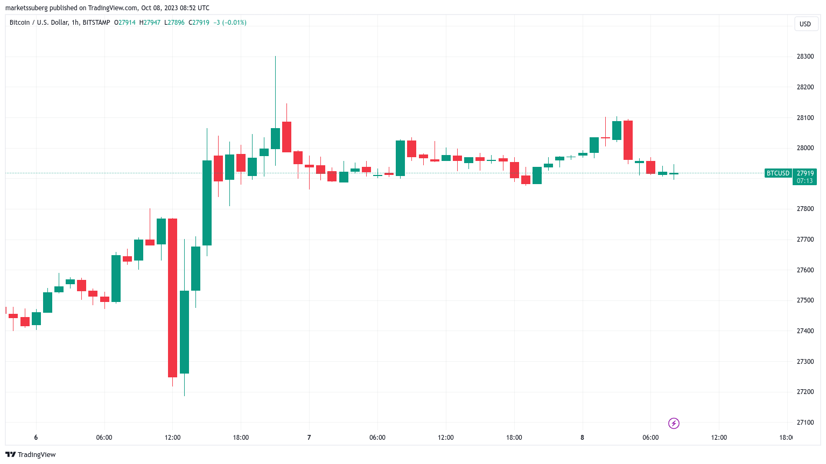Click the date label 6 on time axis
The image size is (826, 464).
(x=36, y=438)
